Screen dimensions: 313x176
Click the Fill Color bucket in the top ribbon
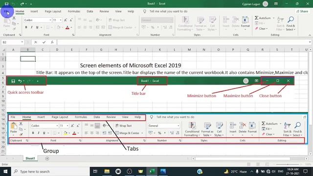pos(59,27)
